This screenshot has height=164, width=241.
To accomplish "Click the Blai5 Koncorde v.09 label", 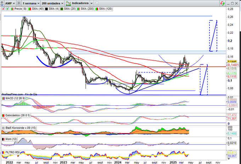I will 18,127.
